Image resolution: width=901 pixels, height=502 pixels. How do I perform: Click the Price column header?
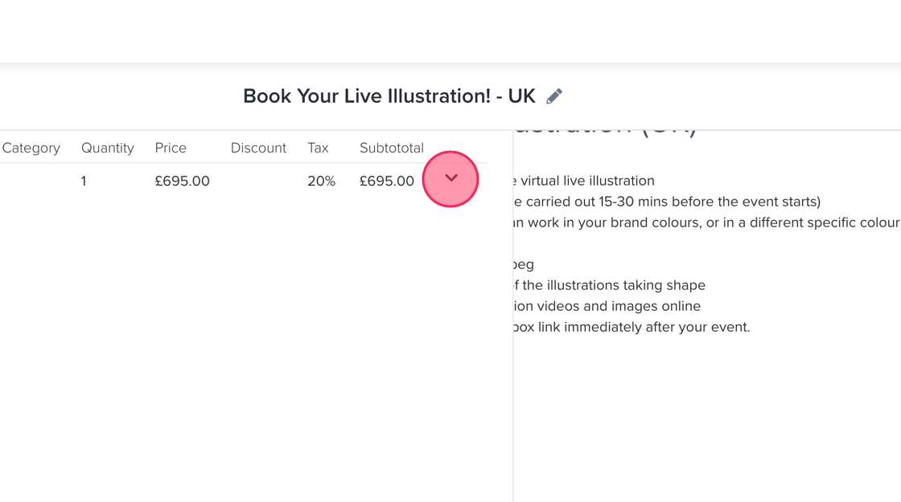click(x=171, y=148)
